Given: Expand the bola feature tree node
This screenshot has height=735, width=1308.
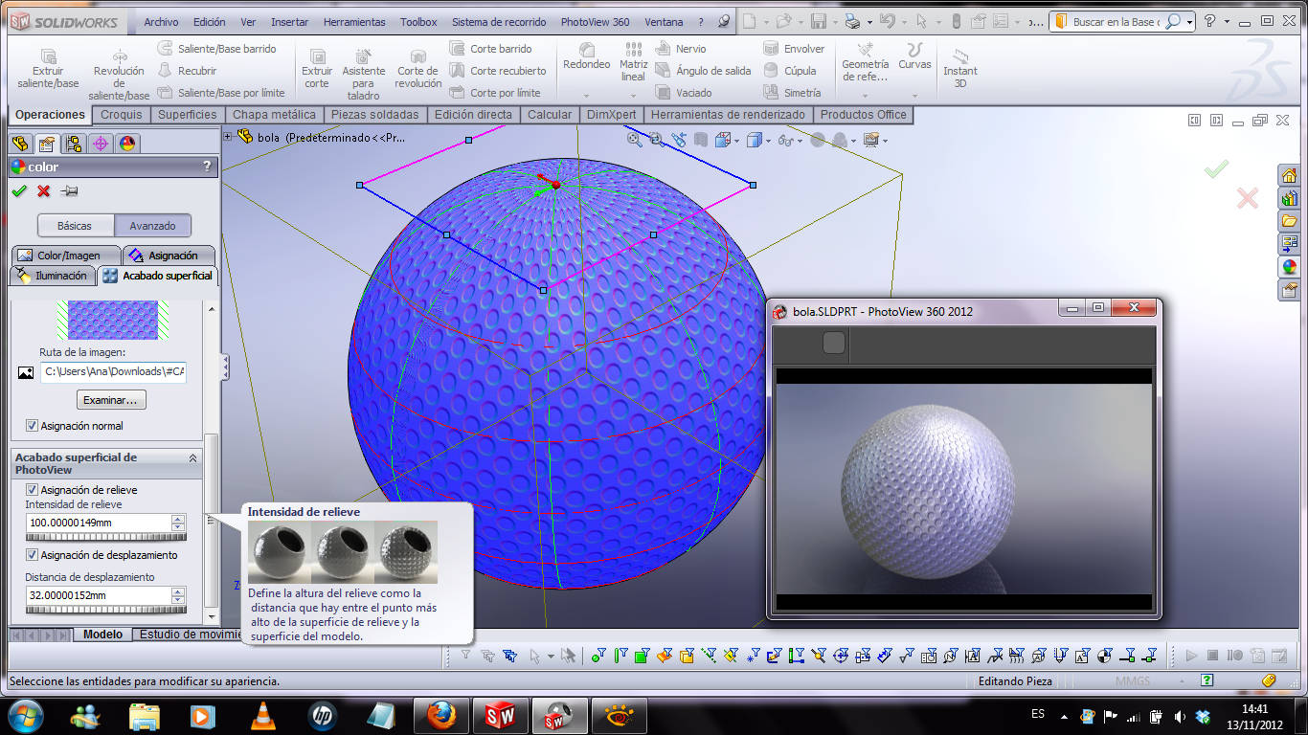Looking at the screenshot, I should tap(228, 137).
